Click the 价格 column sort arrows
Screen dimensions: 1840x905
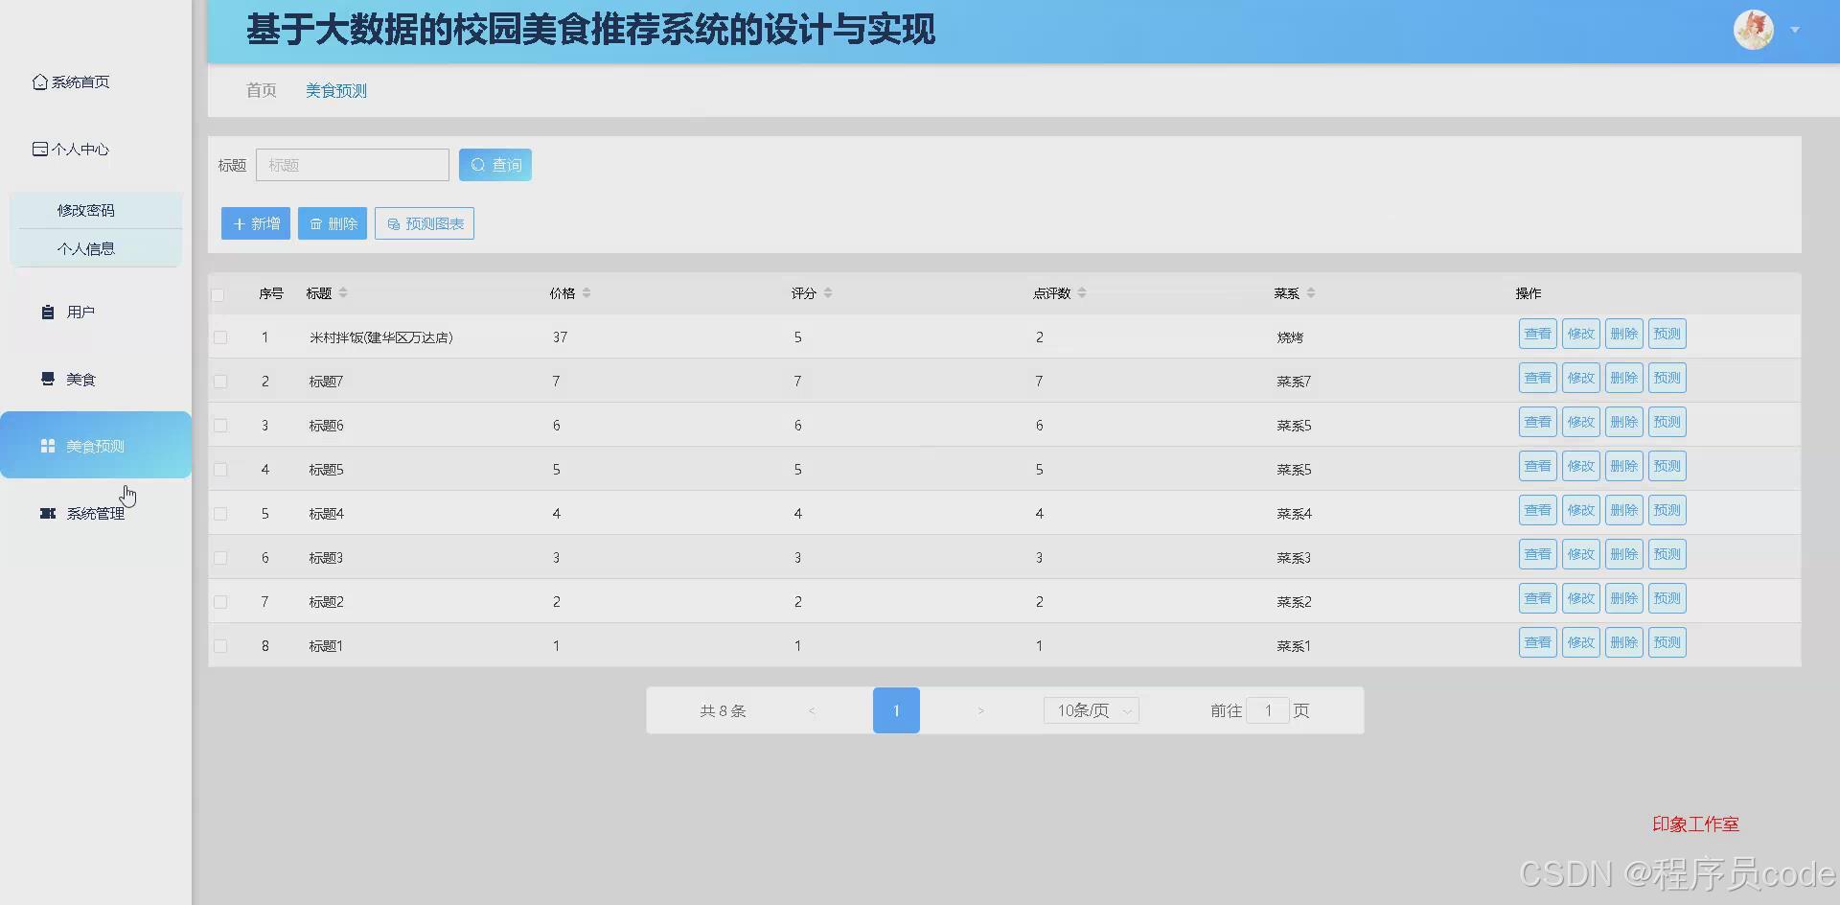tap(587, 293)
